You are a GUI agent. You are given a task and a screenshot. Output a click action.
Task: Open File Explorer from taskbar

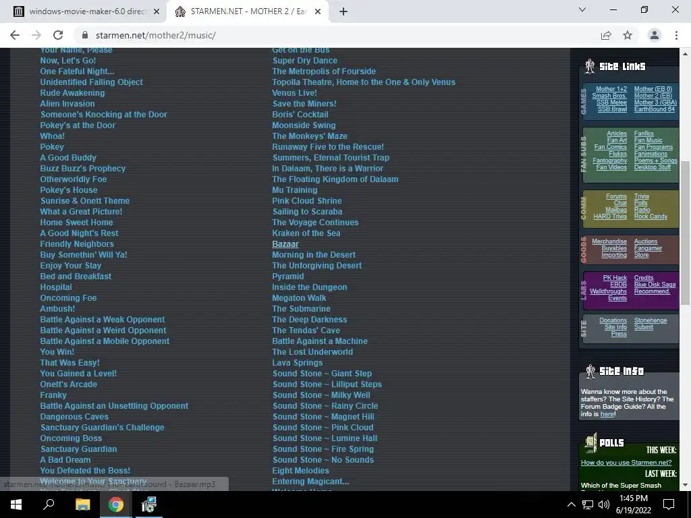82,505
